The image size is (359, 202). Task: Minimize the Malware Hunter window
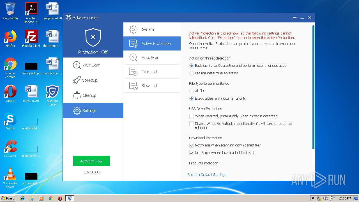(302, 18)
